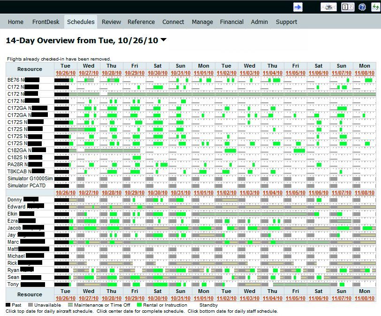Click the center row 11/07/10 date link

click(x=342, y=193)
